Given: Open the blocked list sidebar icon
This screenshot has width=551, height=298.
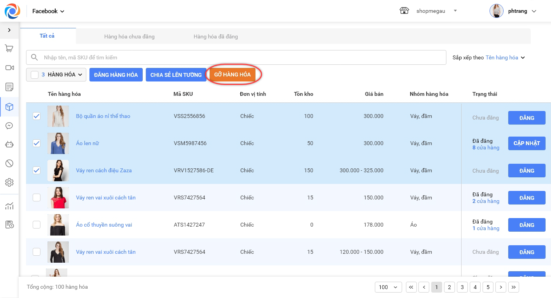Looking at the screenshot, I should click(x=9, y=163).
